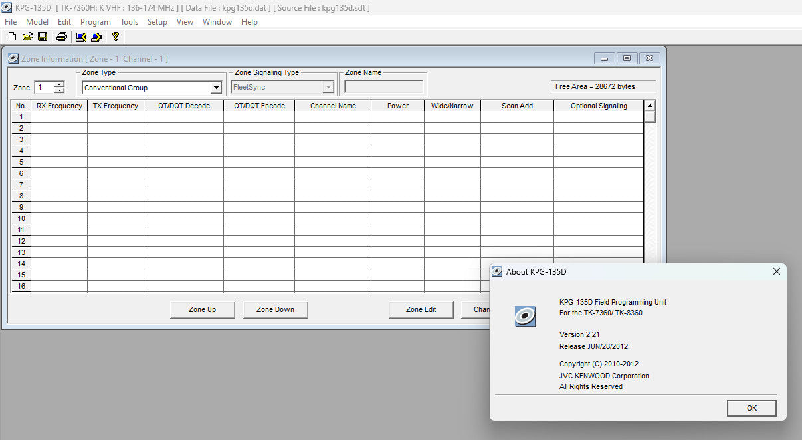802x440 pixels.
Task: Read data from the transceiver icon
Action: (81, 37)
